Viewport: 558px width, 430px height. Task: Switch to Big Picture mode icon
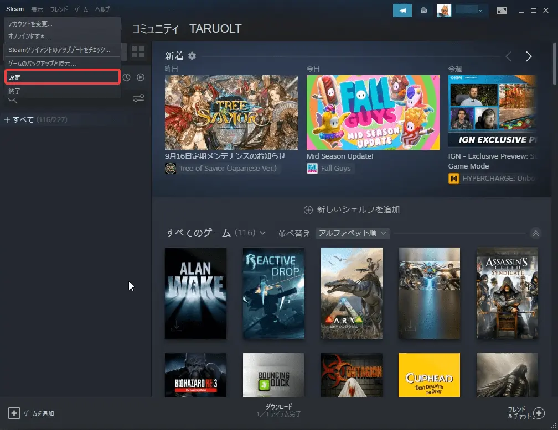(x=502, y=11)
